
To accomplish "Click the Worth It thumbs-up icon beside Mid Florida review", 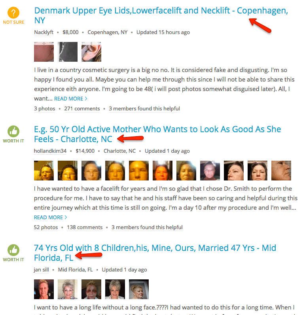I will point(13,250).
